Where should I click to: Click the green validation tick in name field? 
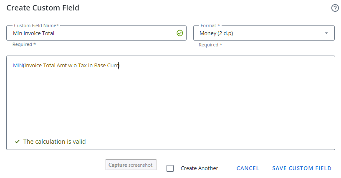click(180, 33)
